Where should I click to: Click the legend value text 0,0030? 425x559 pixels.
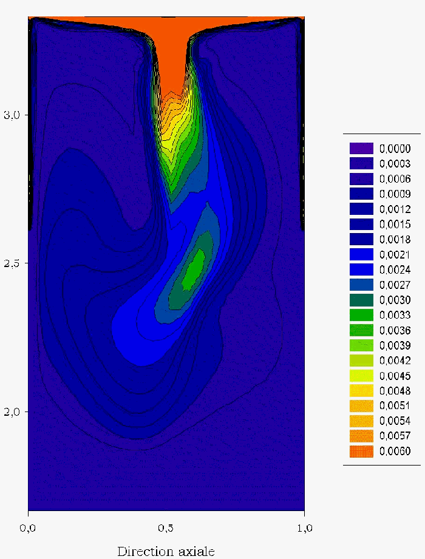point(395,300)
